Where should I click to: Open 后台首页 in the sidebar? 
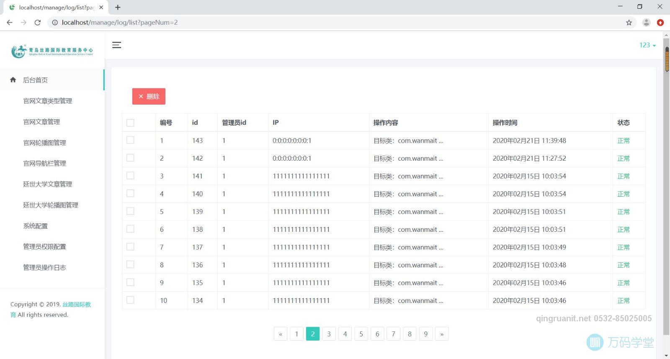(x=52, y=80)
